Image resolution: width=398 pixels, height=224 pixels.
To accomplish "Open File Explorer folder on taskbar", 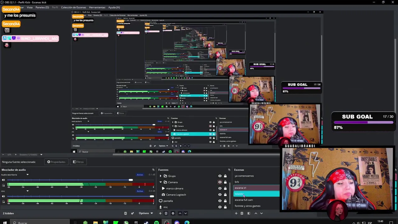I will click(x=95, y=223).
